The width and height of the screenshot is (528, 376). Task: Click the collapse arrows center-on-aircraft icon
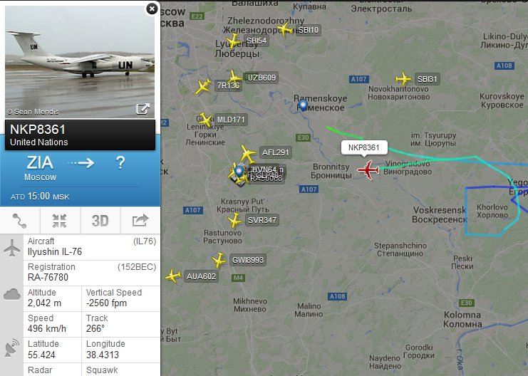[x=60, y=221]
